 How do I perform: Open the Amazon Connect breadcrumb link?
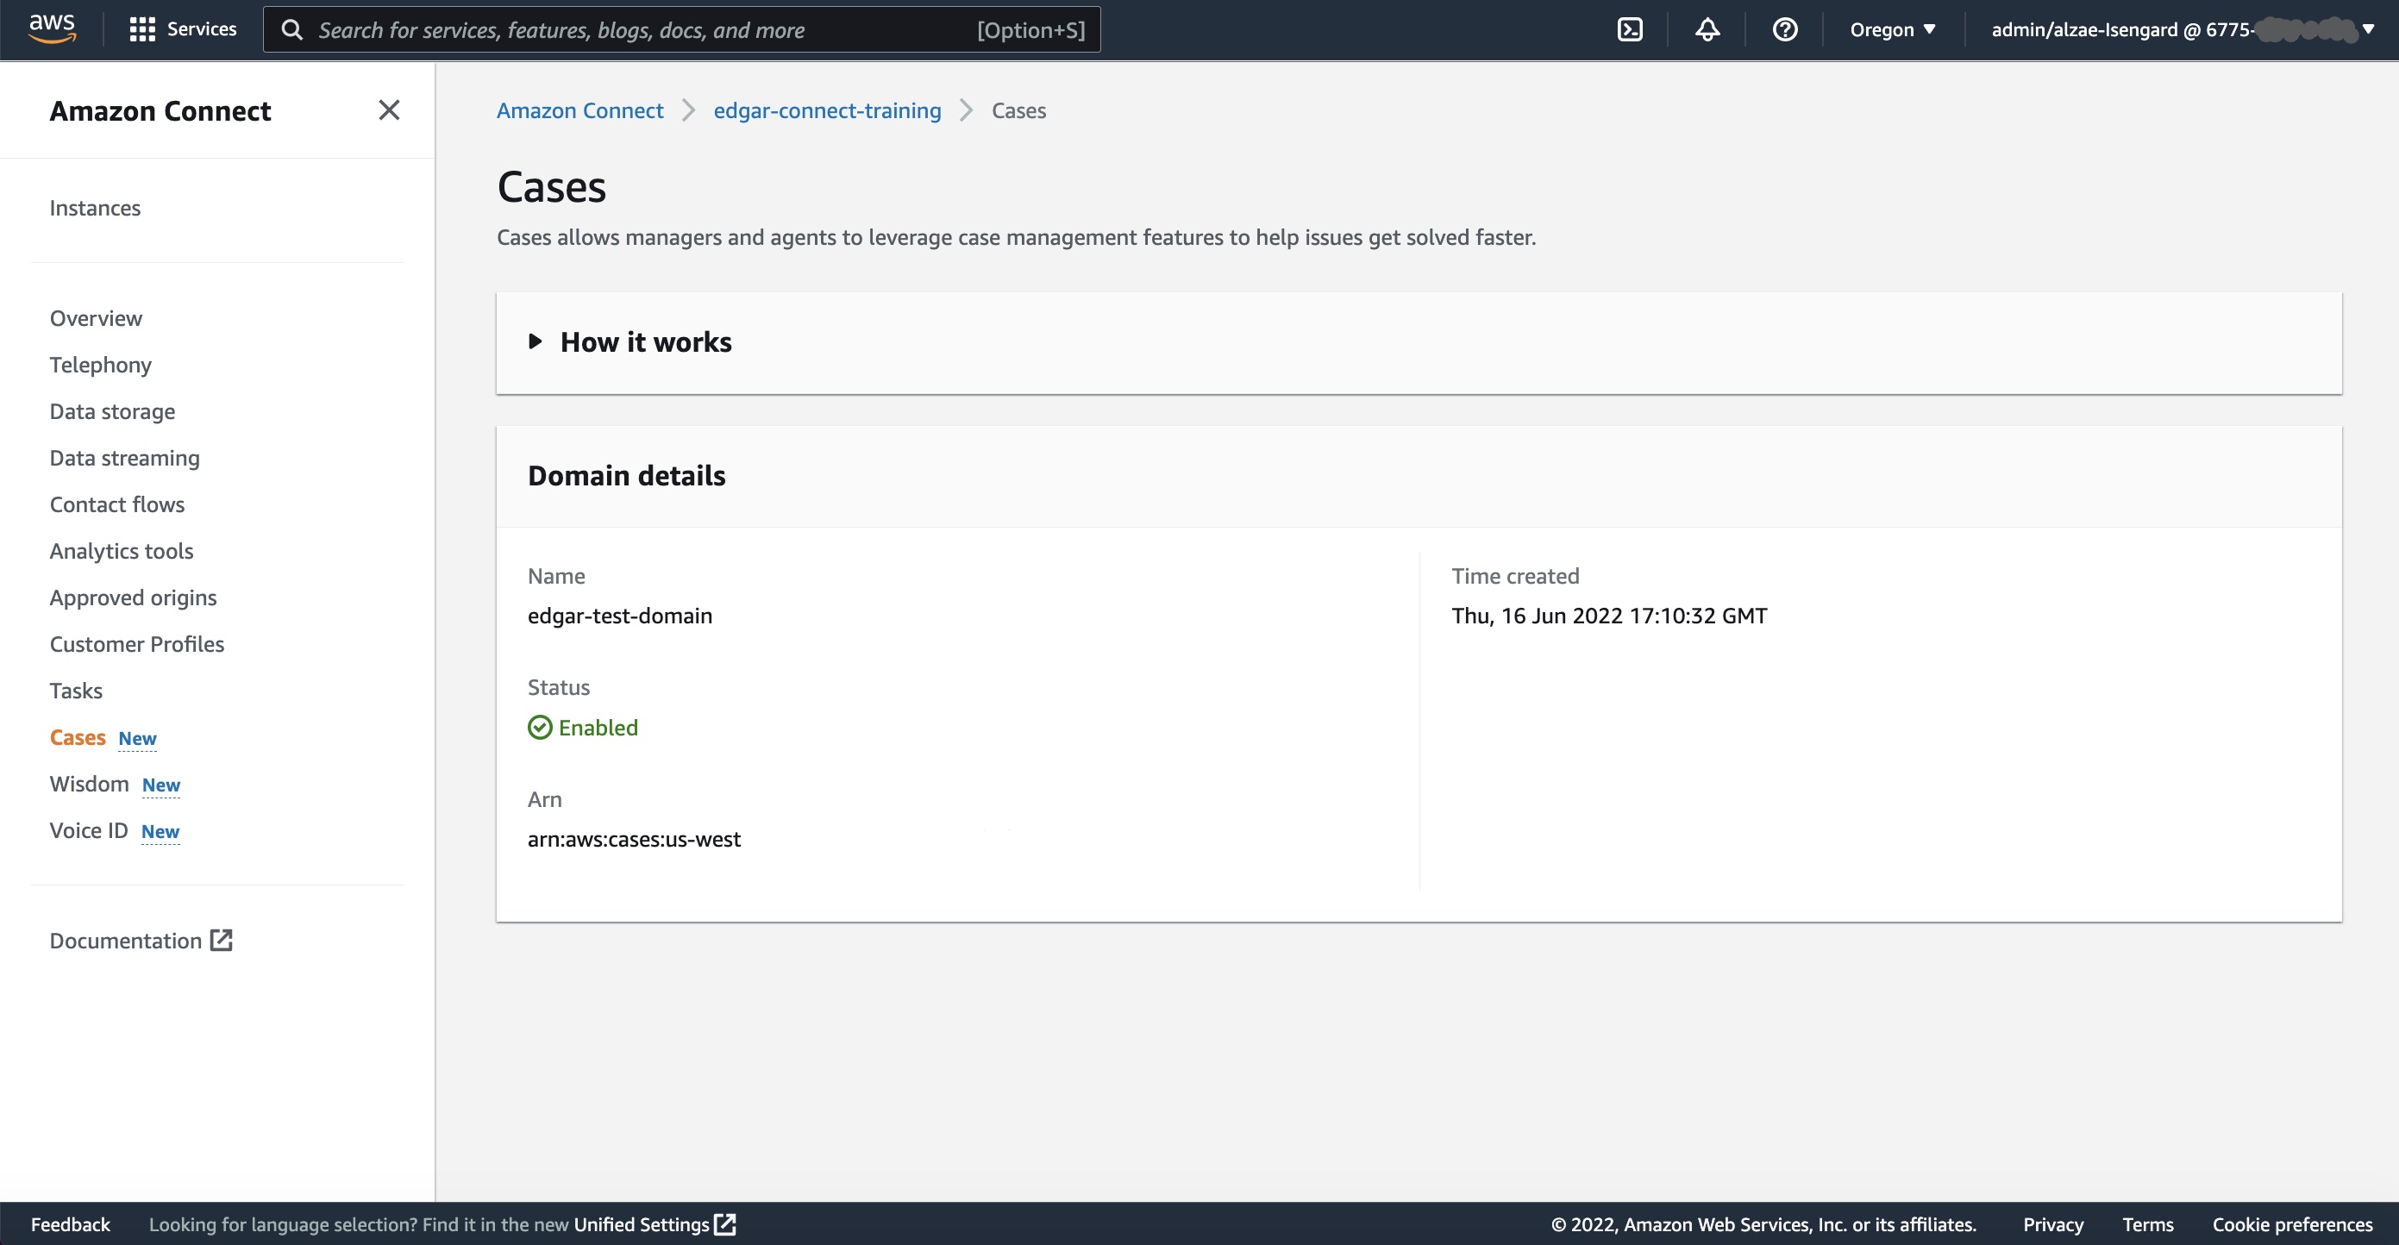(579, 109)
